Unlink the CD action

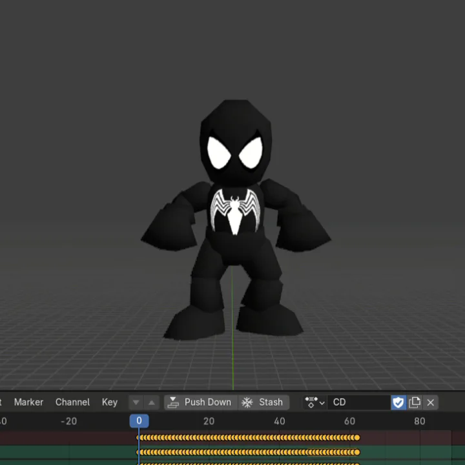pos(430,402)
